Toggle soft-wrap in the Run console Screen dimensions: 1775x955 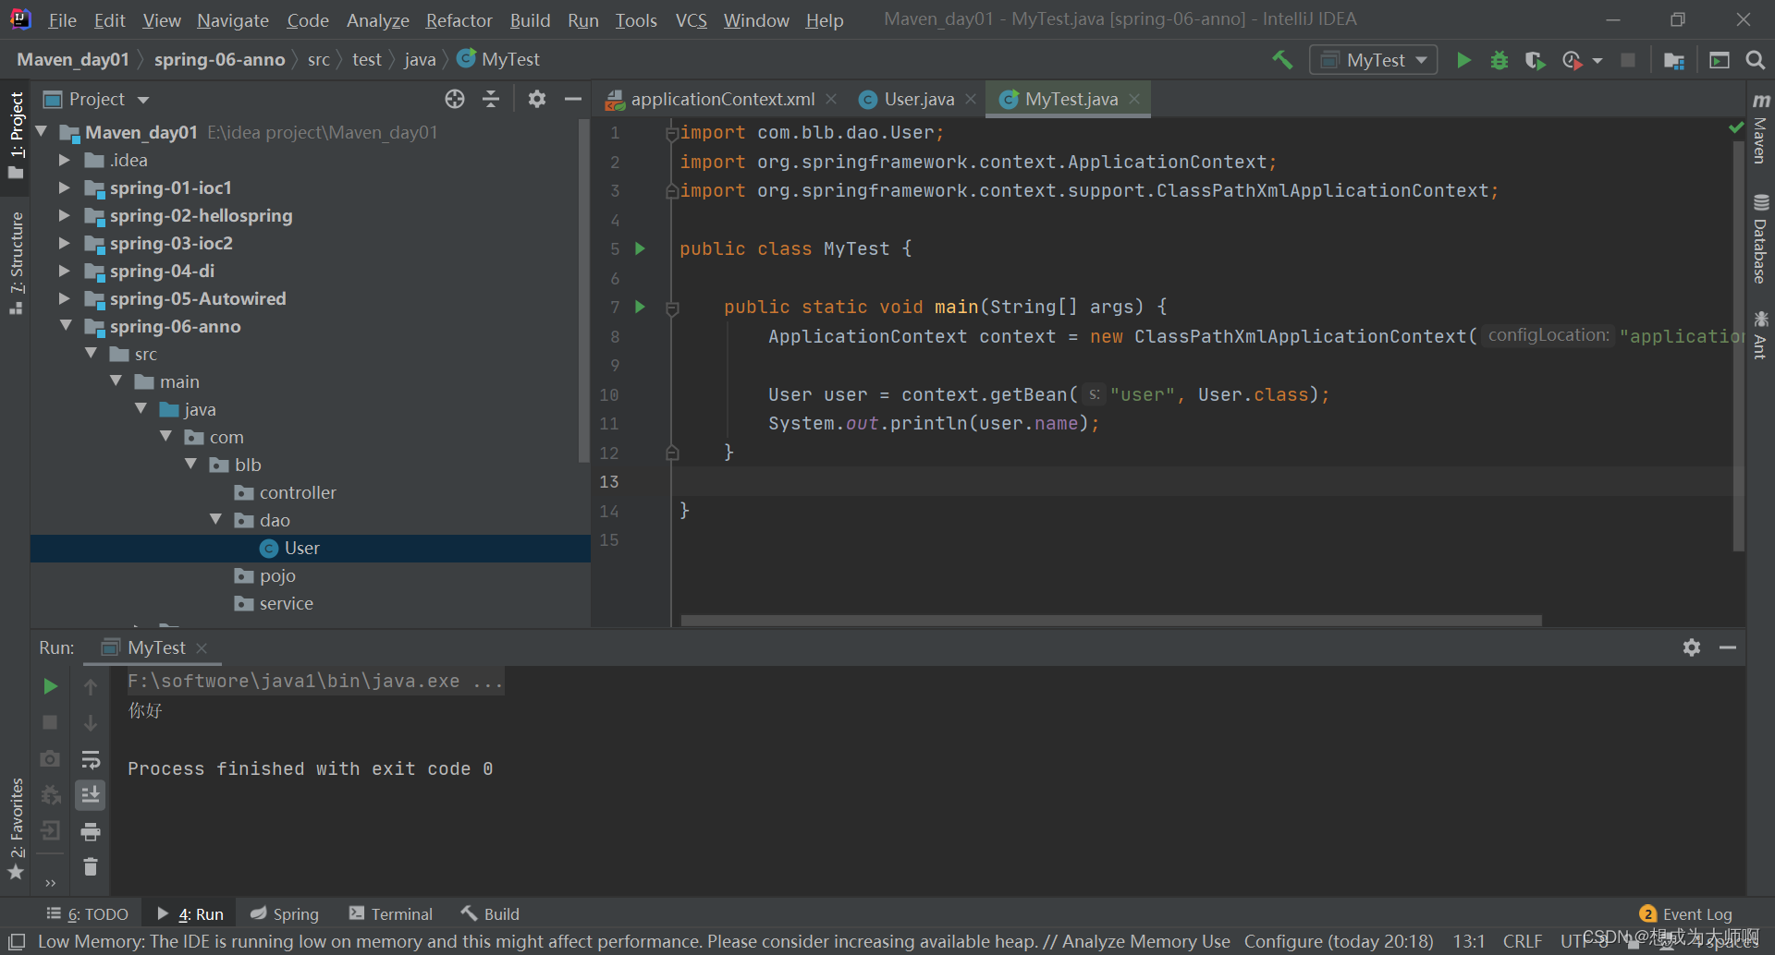[x=91, y=759]
